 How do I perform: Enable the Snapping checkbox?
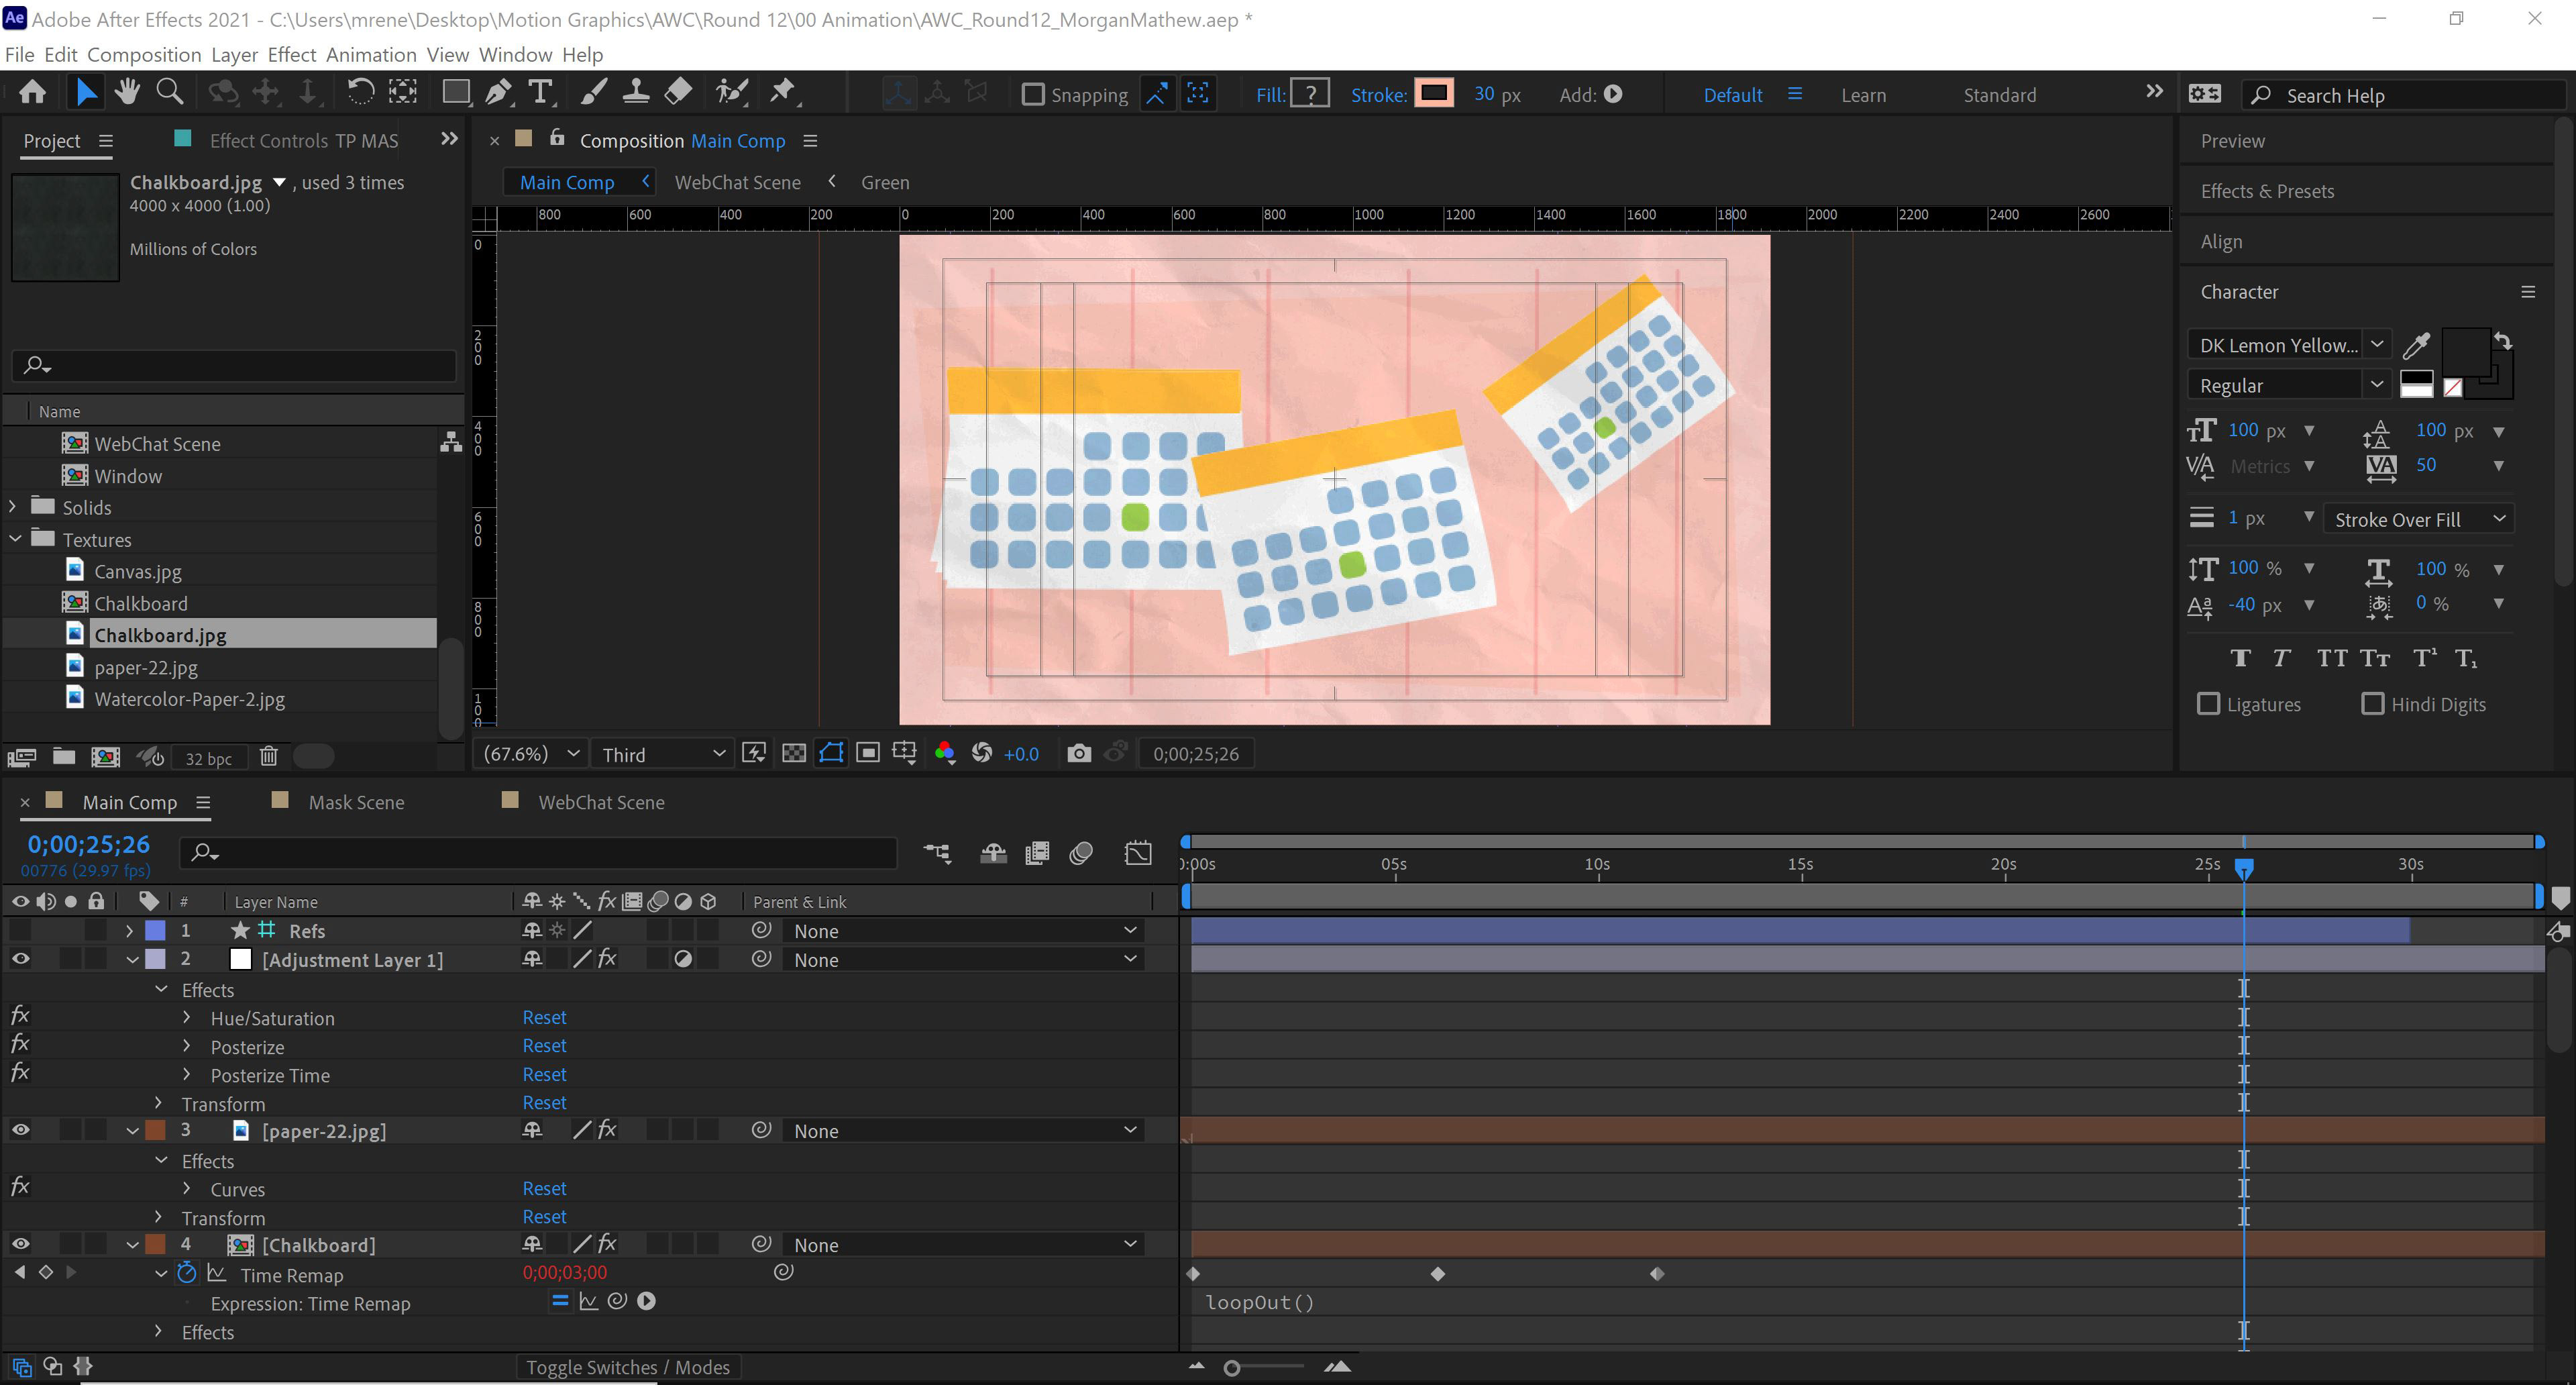pos(1033,95)
